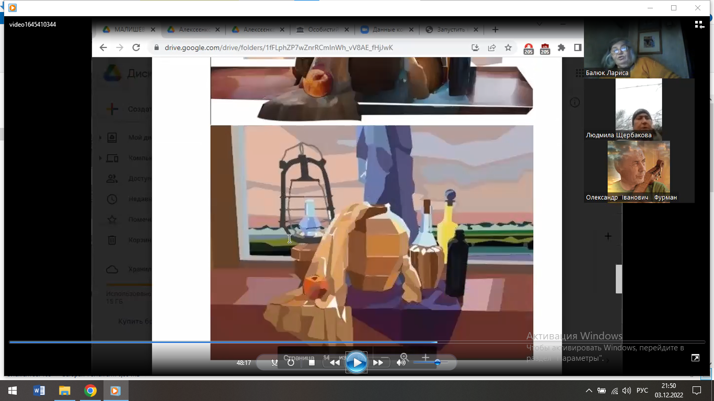Go forward in the browser
The height and width of the screenshot is (401, 714).
[120, 48]
